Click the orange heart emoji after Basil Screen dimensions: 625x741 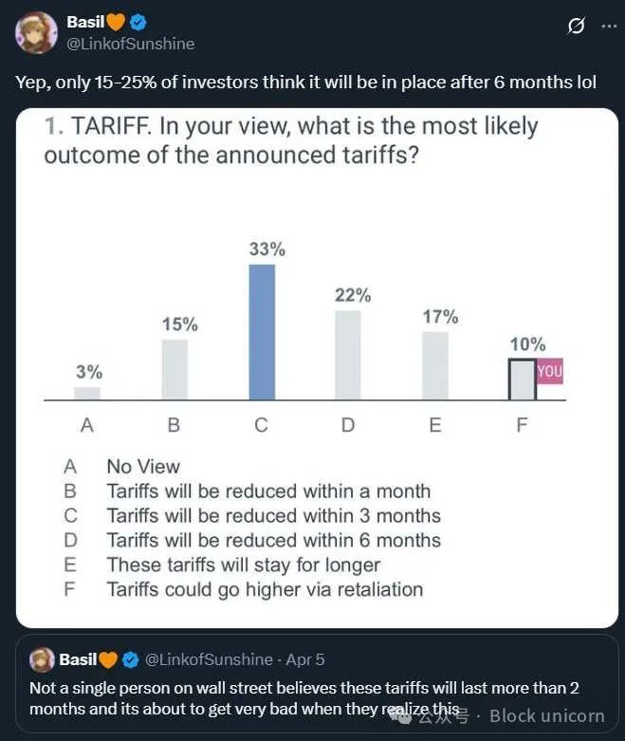pos(116,22)
